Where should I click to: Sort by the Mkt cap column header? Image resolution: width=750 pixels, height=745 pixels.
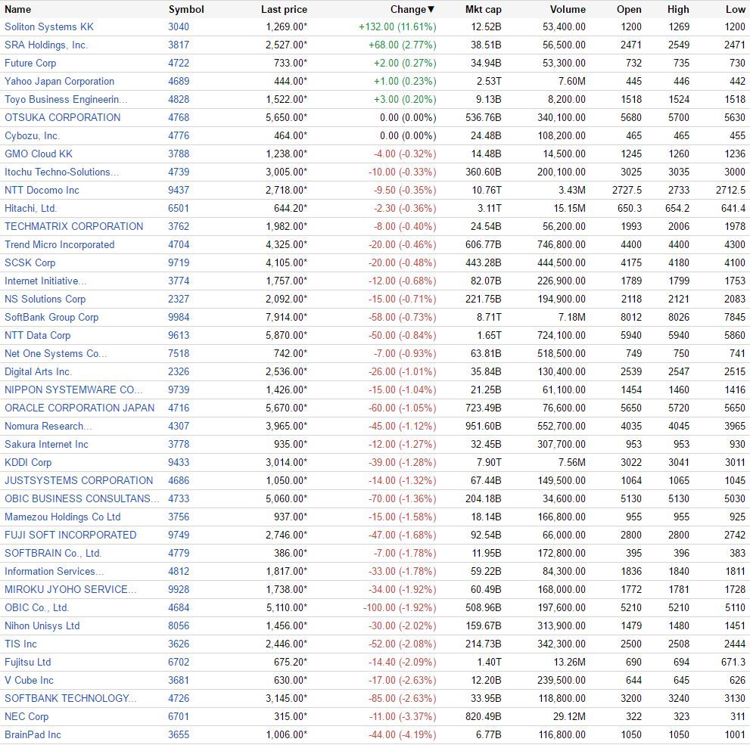coord(483,10)
